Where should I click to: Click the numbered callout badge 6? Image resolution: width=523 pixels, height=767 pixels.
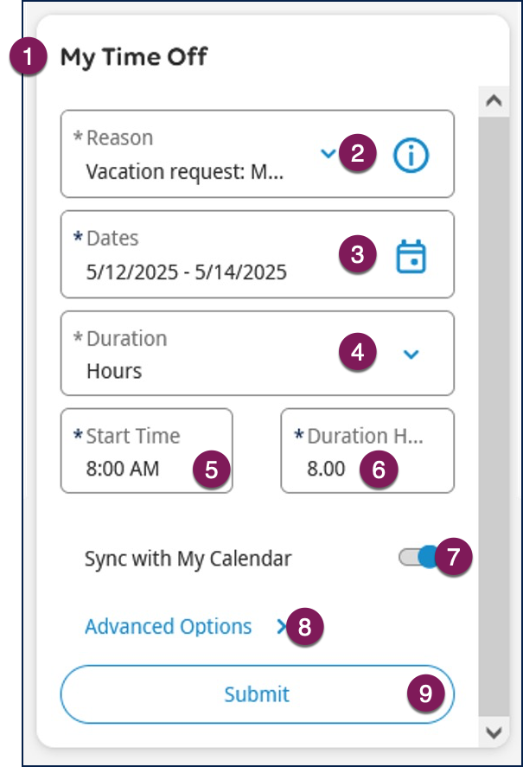(x=379, y=470)
